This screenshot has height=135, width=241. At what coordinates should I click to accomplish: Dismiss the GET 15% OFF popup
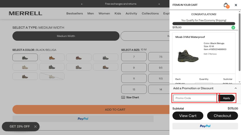pyautogui.click(x=35, y=126)
